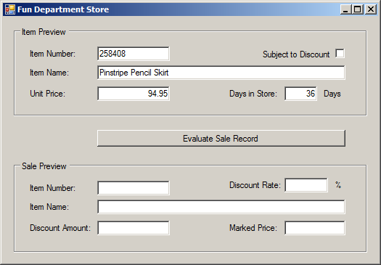Click the Days in Store field
The image size is (381, 265).
(300, 94)
